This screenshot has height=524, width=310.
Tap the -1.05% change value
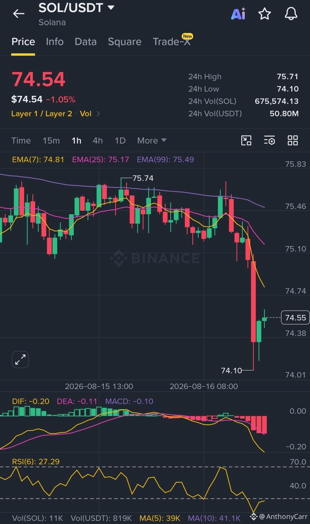pos(61,100)
